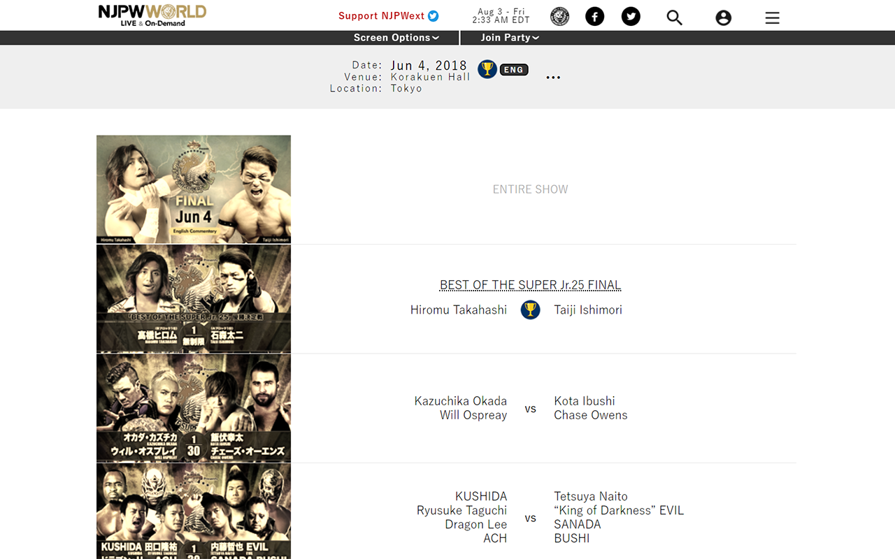Select Taiji Ishimori name
895x559 pixels.
[x=588, y=310]
